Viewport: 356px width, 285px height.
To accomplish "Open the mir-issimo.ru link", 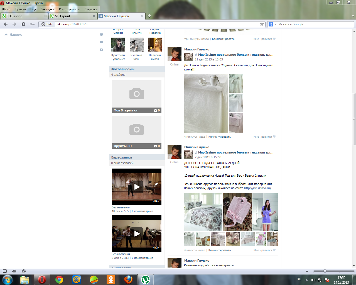I will (257, 188).
